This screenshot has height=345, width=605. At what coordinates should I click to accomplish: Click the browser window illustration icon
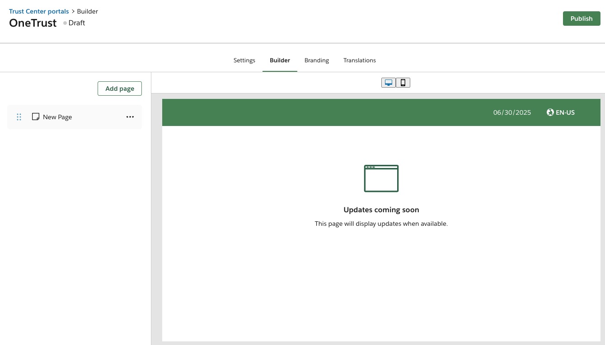point(381,178)
